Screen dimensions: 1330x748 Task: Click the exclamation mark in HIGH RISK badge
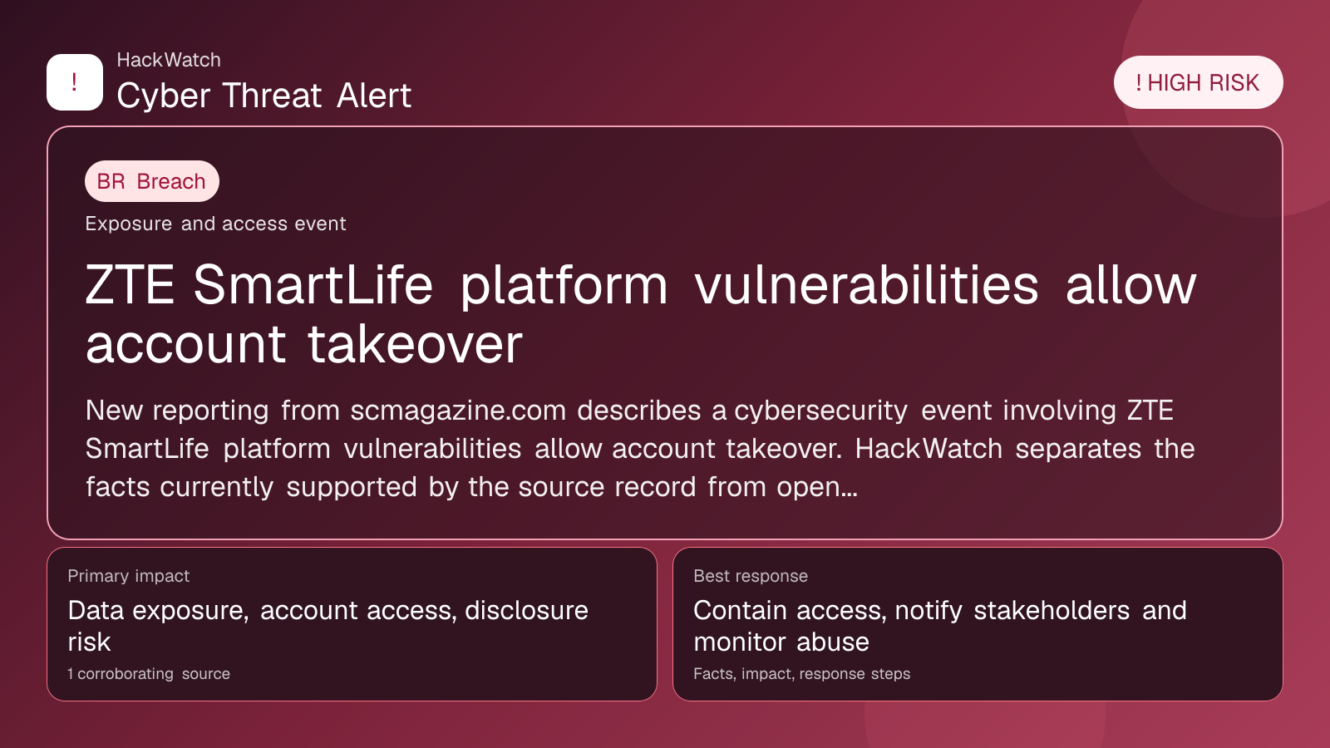click(x=1139, y=83)
